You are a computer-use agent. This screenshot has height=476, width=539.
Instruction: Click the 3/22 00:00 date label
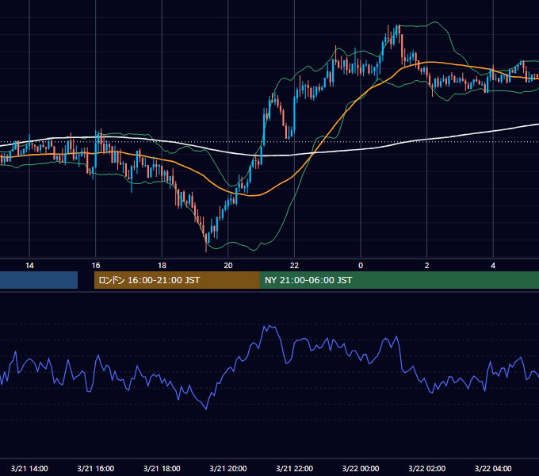pos(361,468)
